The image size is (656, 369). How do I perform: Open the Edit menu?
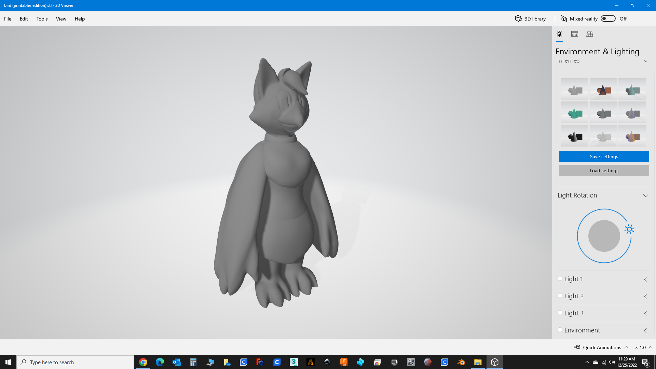point(24,19)
